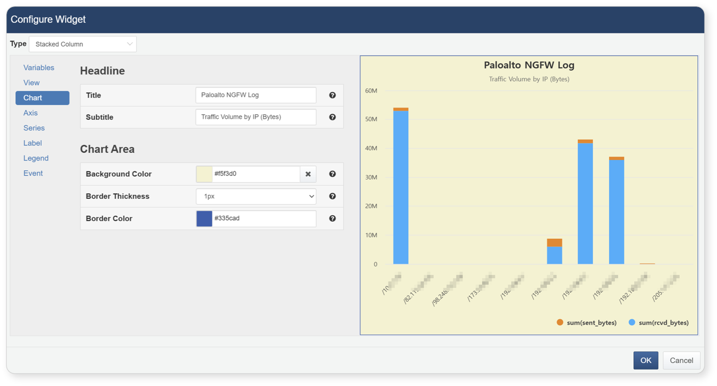Click the 'Border Thickness' label

click(x=118, y=196)
